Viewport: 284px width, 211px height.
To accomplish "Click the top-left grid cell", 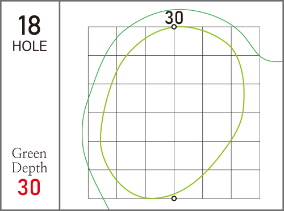I will click(102, 41).
